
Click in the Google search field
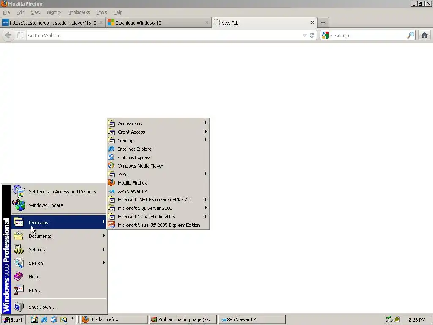click(370, 36)
